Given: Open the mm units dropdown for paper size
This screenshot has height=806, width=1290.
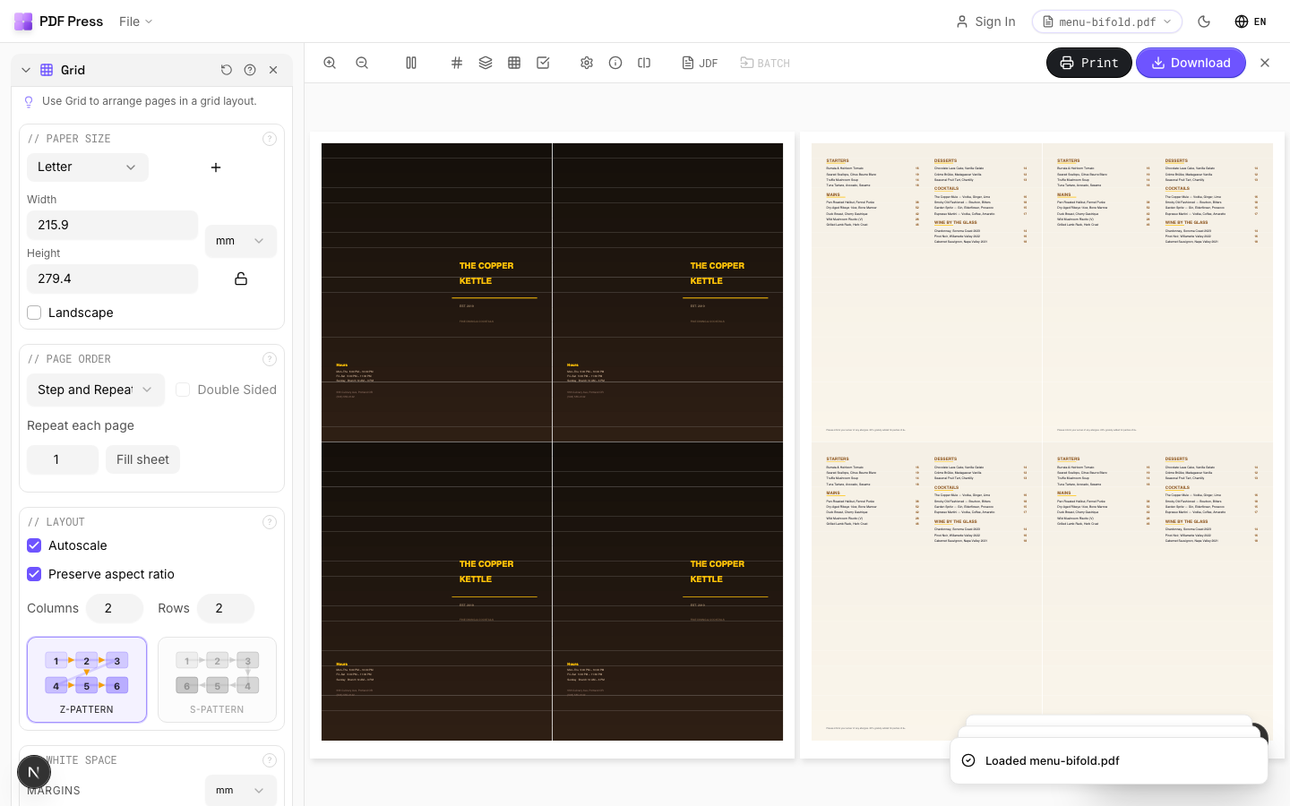Looking at the screenshot, I should coord(241,241).
